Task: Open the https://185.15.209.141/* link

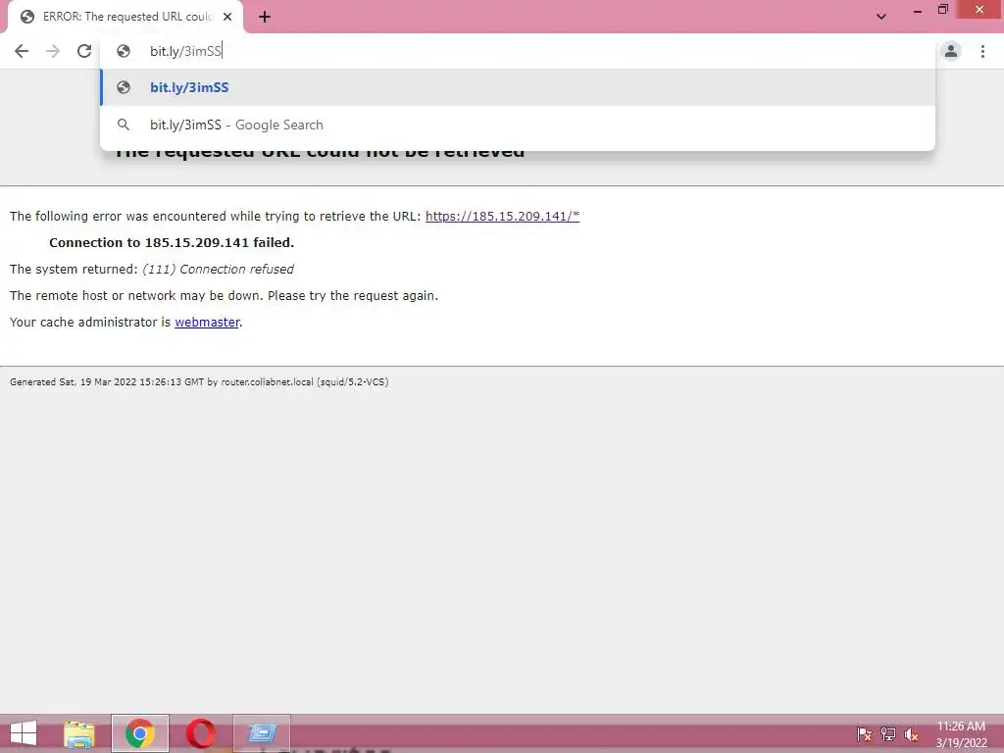Action: [x=502, y=217]
